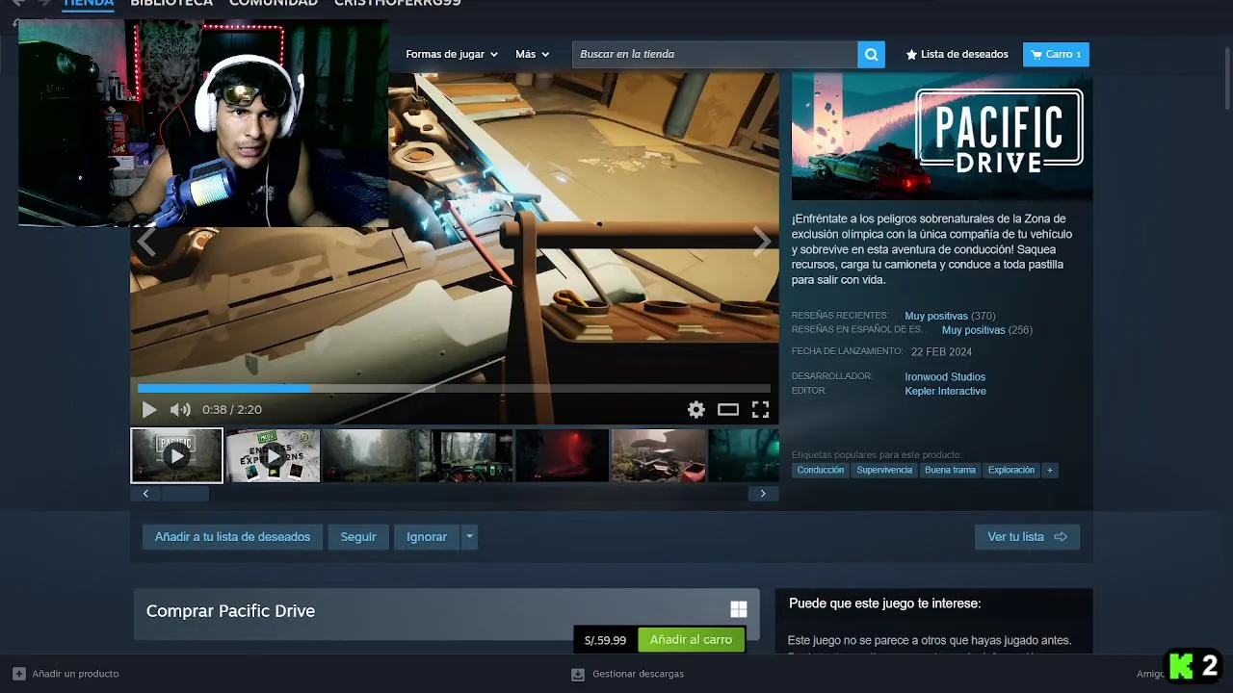Expand the Más menu

[532, 55]
